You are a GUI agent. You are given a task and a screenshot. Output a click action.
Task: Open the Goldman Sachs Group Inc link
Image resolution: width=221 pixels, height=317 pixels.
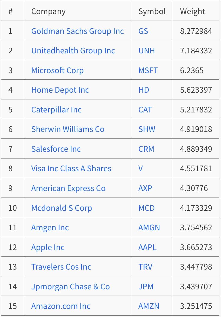[77, 31]
